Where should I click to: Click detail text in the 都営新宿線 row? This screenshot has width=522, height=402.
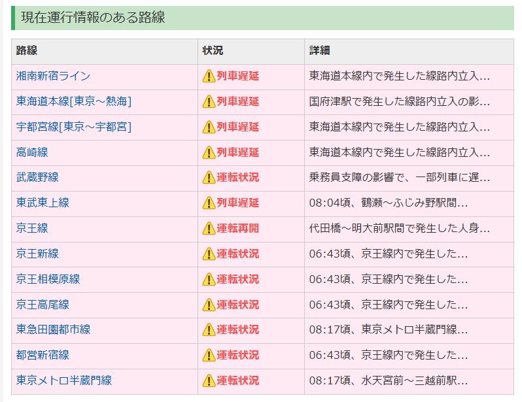click(x=389, y=355)
